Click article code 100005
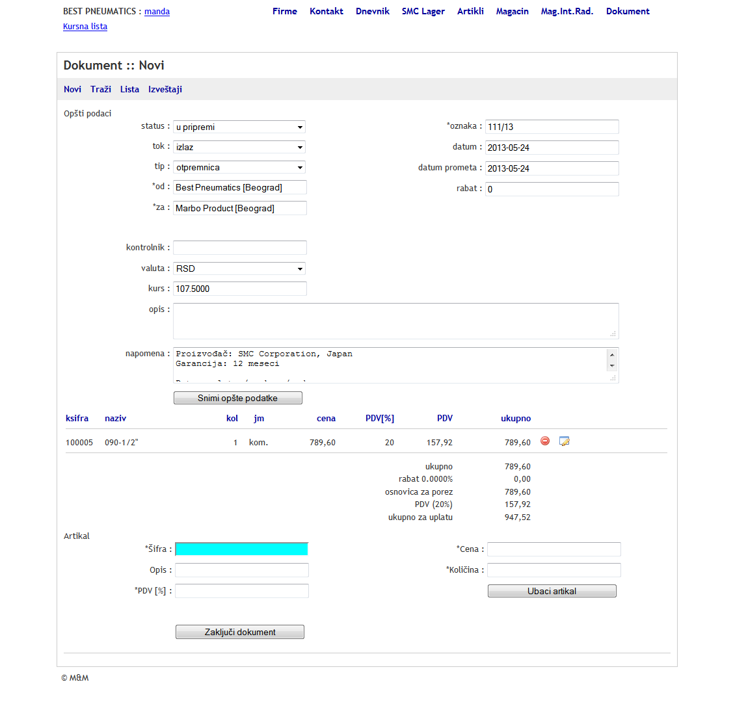This screenshot has width=733, height=719. (79, 443)
